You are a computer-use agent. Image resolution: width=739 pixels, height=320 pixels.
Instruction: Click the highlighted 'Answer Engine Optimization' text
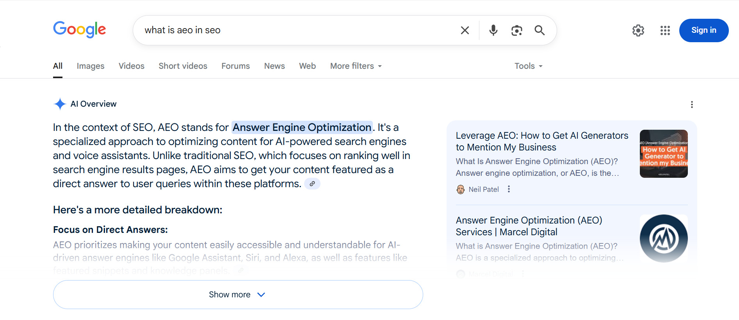(x=302, y=127)
